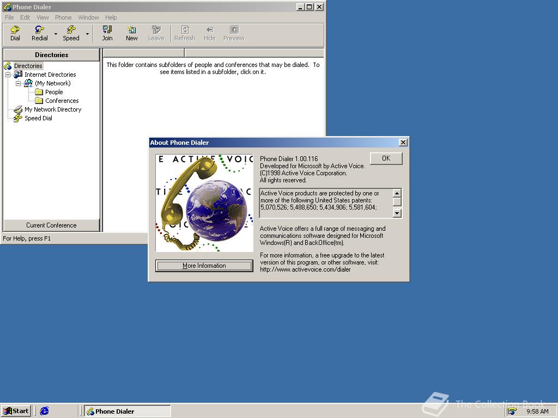Image resolution: width=558 pixels, height=418 pixels.
Task: Click the phone and globe picture
Action: (204, 203)
